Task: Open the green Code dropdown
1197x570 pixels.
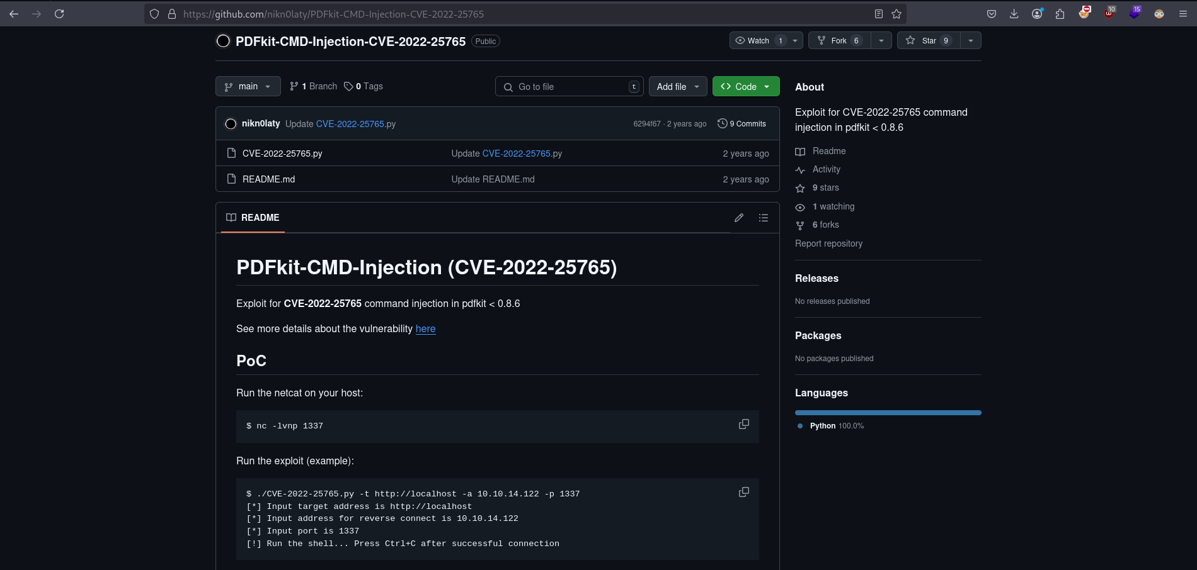Action: 746,87
